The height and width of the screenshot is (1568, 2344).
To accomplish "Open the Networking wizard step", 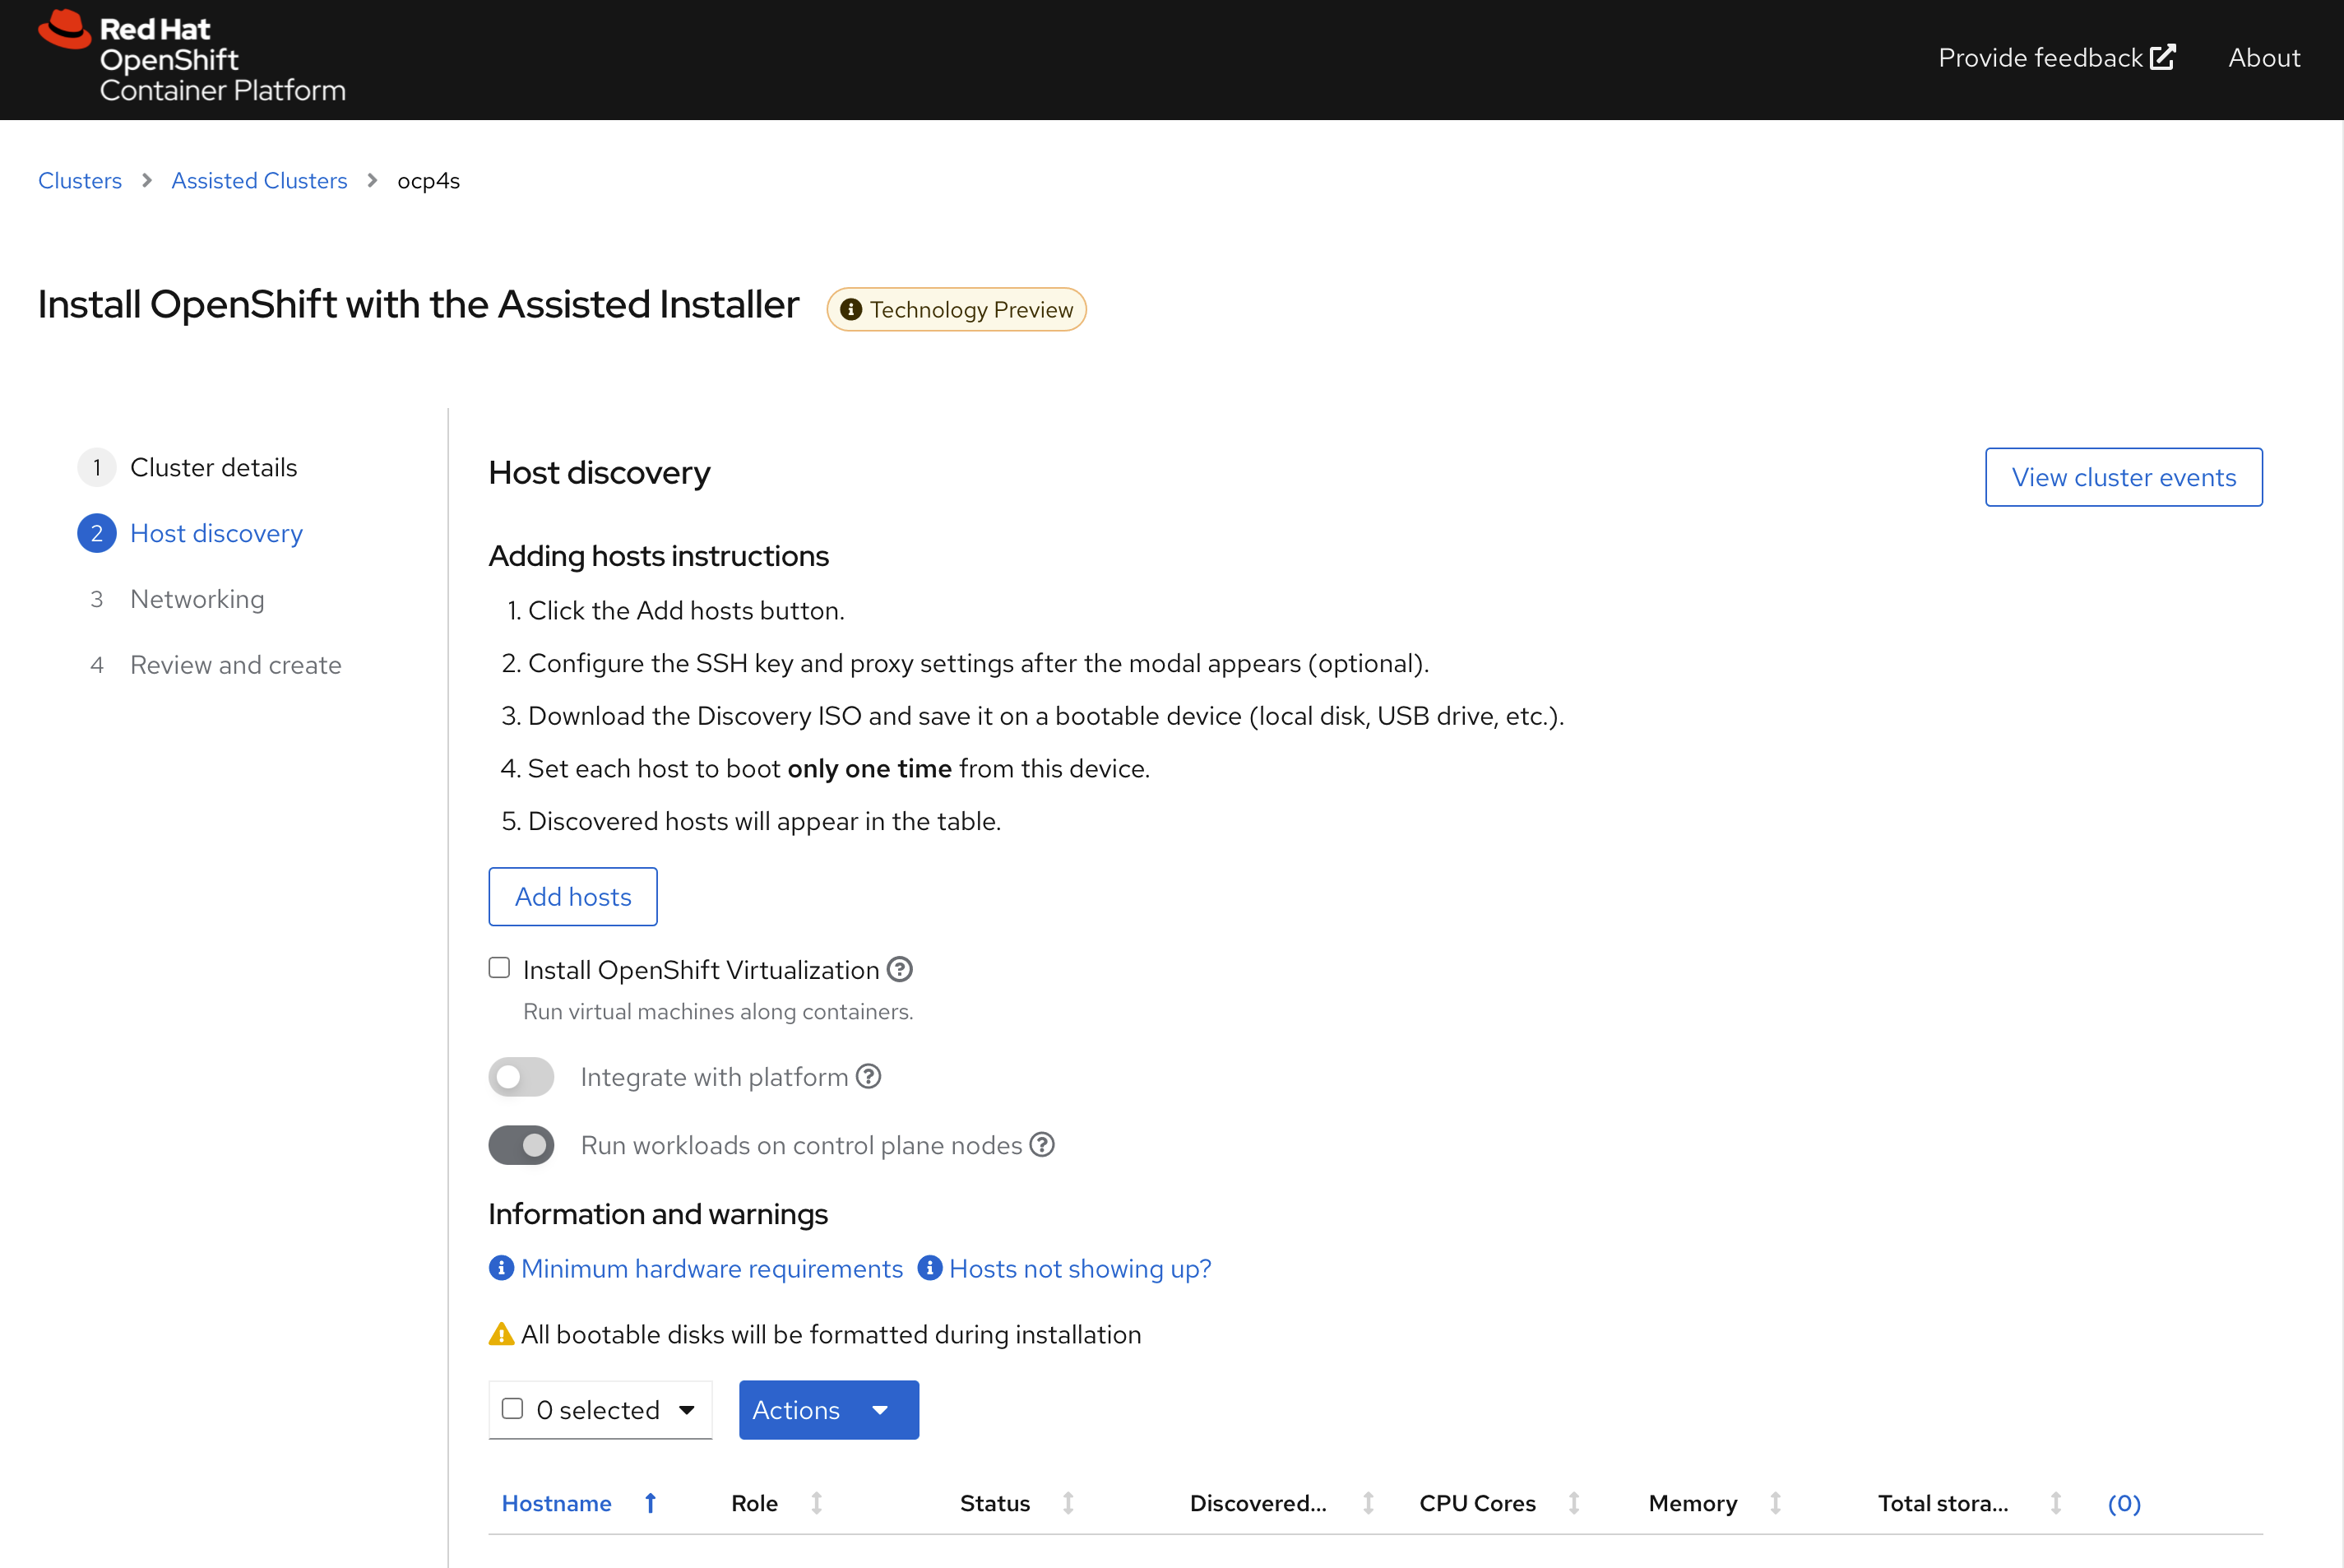I will [197, 599].
